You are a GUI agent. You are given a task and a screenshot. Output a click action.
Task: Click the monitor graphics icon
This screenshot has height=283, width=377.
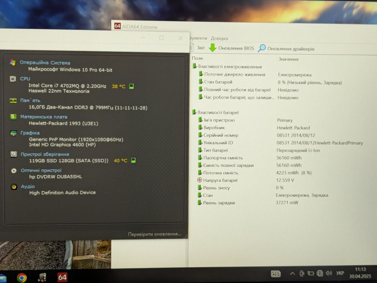pyautogui.click(x=13, y=133)
